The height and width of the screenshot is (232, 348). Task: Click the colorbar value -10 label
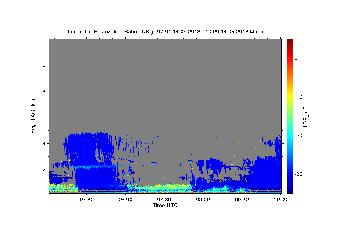tap(299, 97)
